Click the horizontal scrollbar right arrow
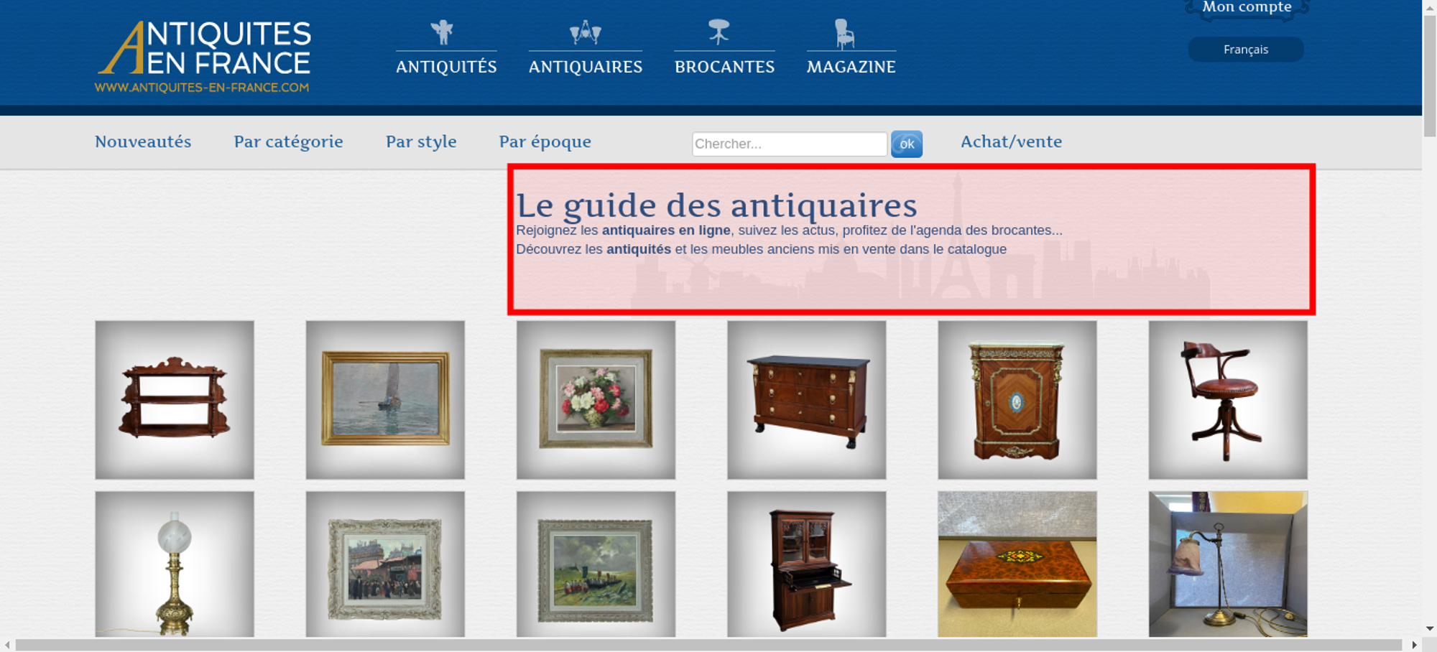 click(1414, 645)
